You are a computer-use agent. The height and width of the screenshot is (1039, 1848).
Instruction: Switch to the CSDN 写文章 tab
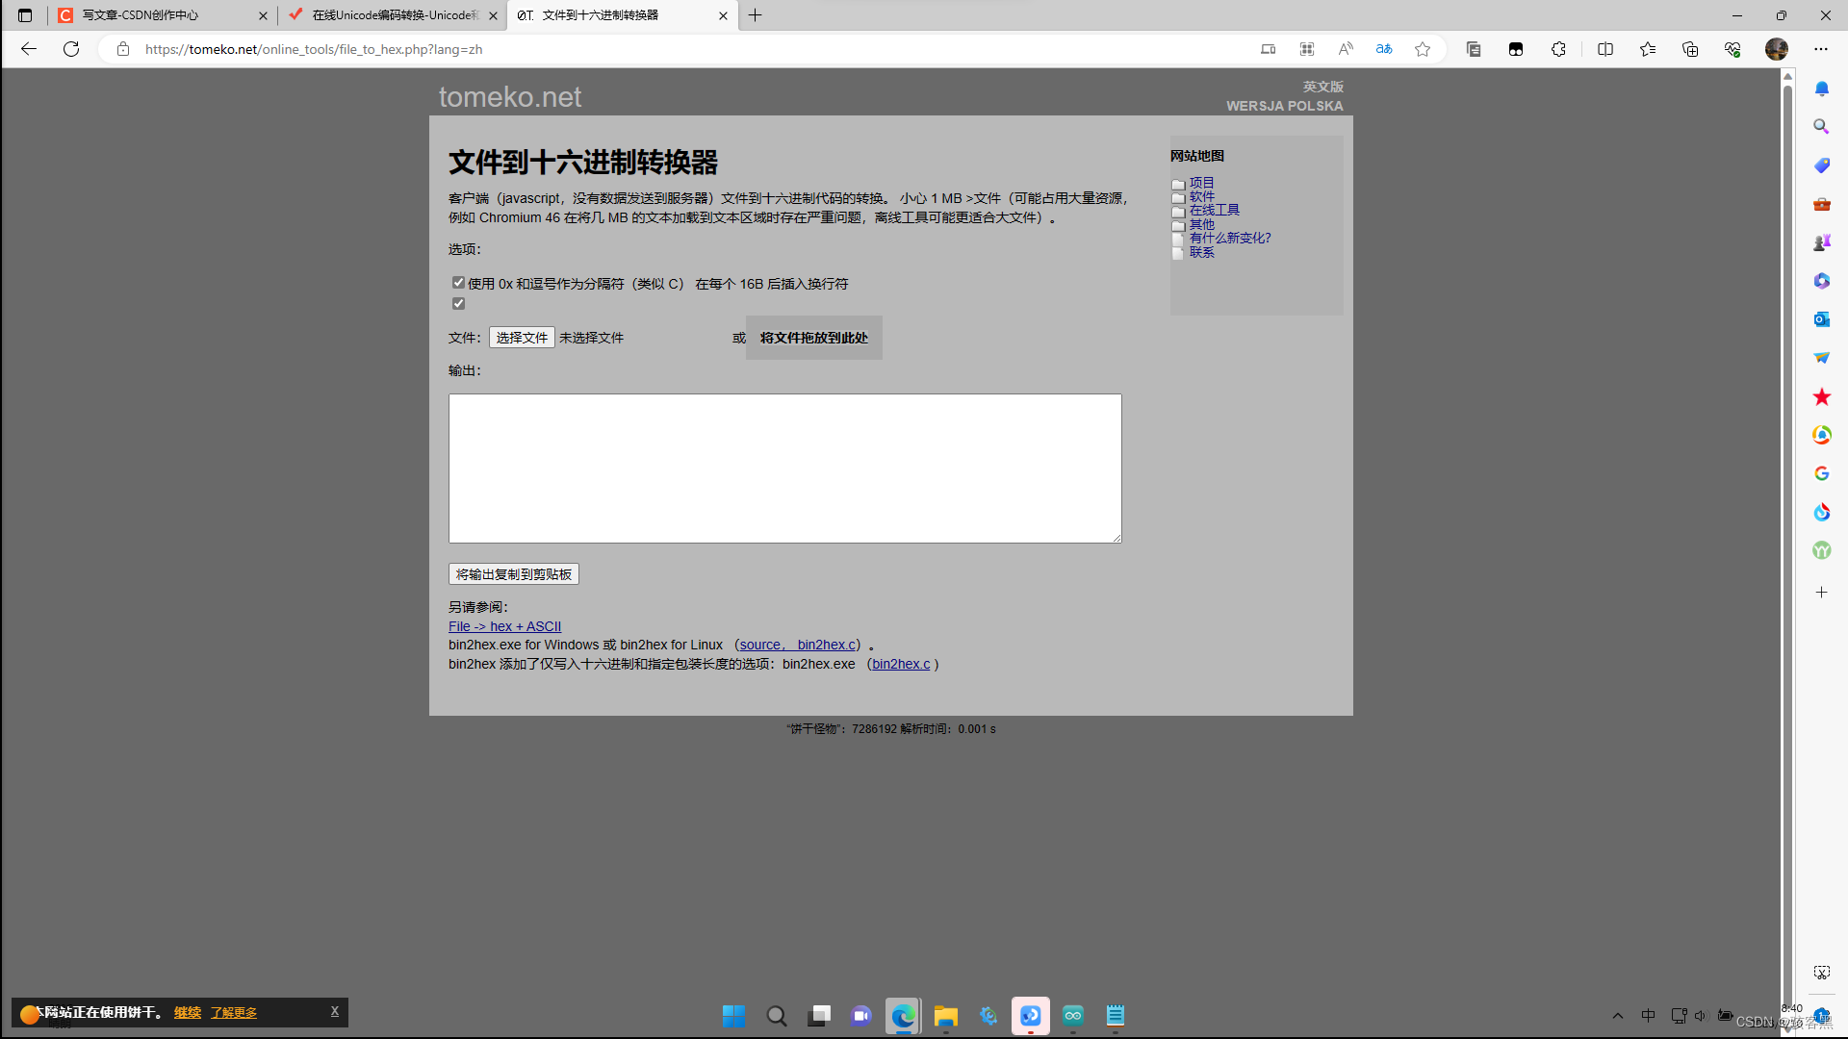(x=144, y=15)
